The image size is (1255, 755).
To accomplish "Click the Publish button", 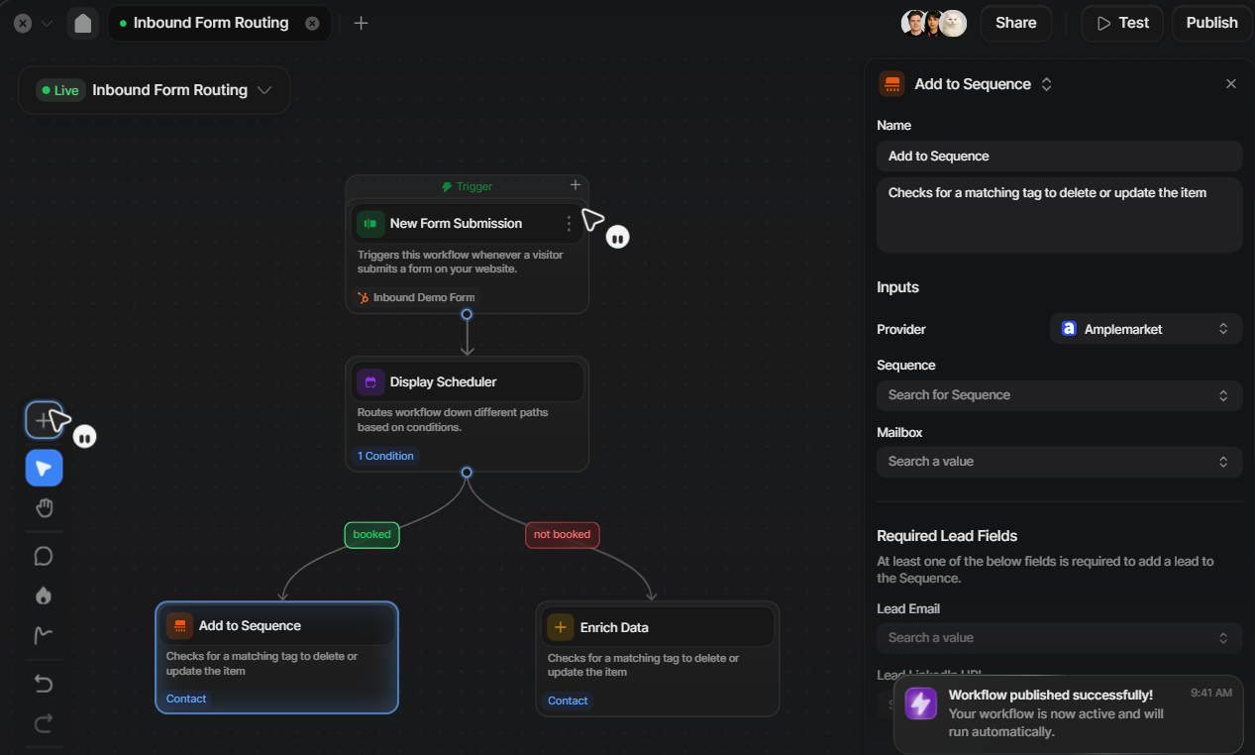I will click(1211, 23).
